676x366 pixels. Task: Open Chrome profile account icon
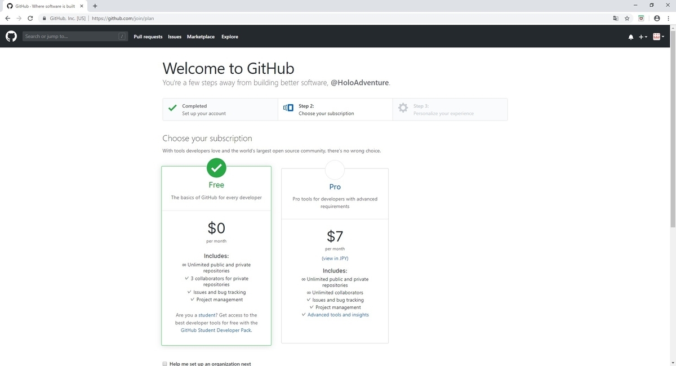click(x=656, y=18)
